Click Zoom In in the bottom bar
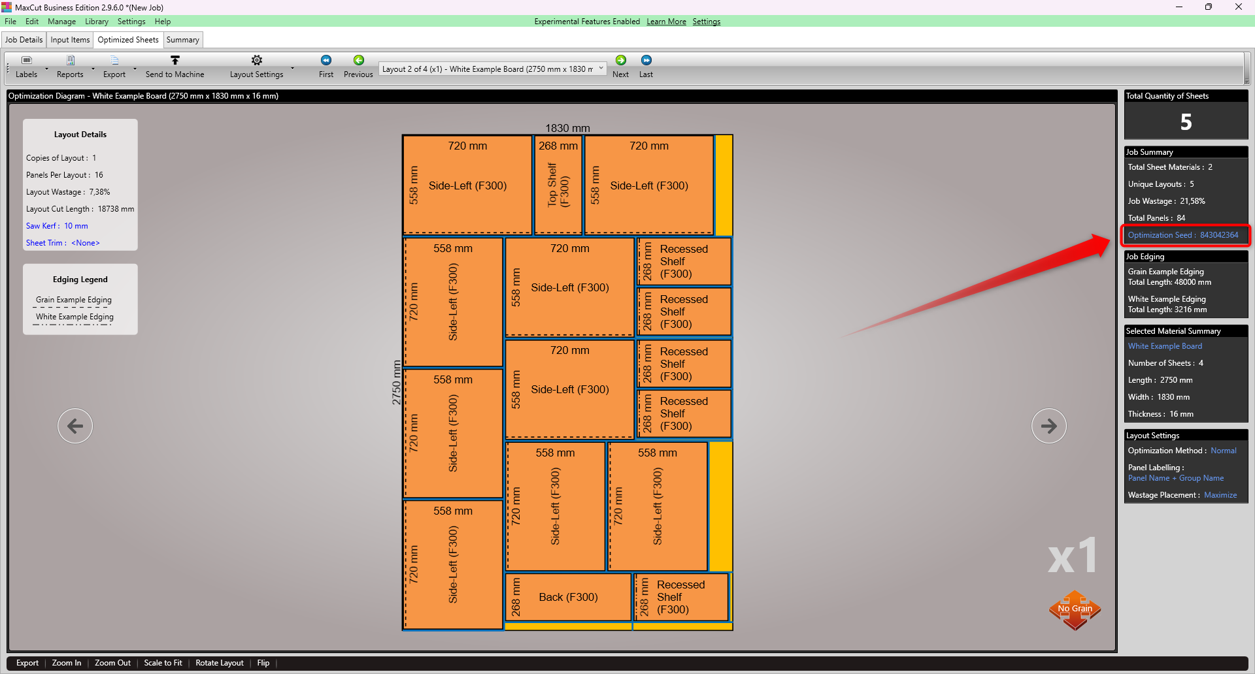Image resolution: width=1255 pixels, height=674 pixels. [67, 663]
